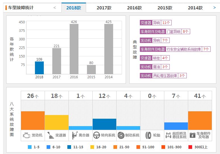Screen dimensions: 220x154
Task: Click the clutch (离合器) pedal icon
Action: [x=75, y=135]
